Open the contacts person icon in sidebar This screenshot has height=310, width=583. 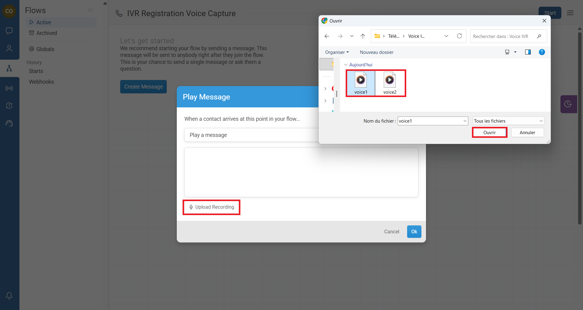9,48
